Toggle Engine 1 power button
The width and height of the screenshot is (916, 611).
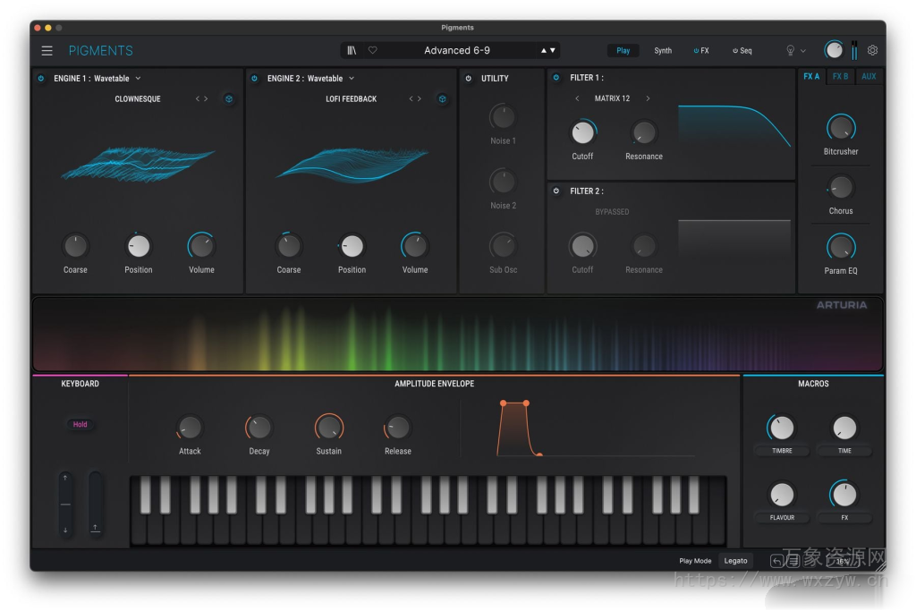pyautogui.click(x=41, y=79)
